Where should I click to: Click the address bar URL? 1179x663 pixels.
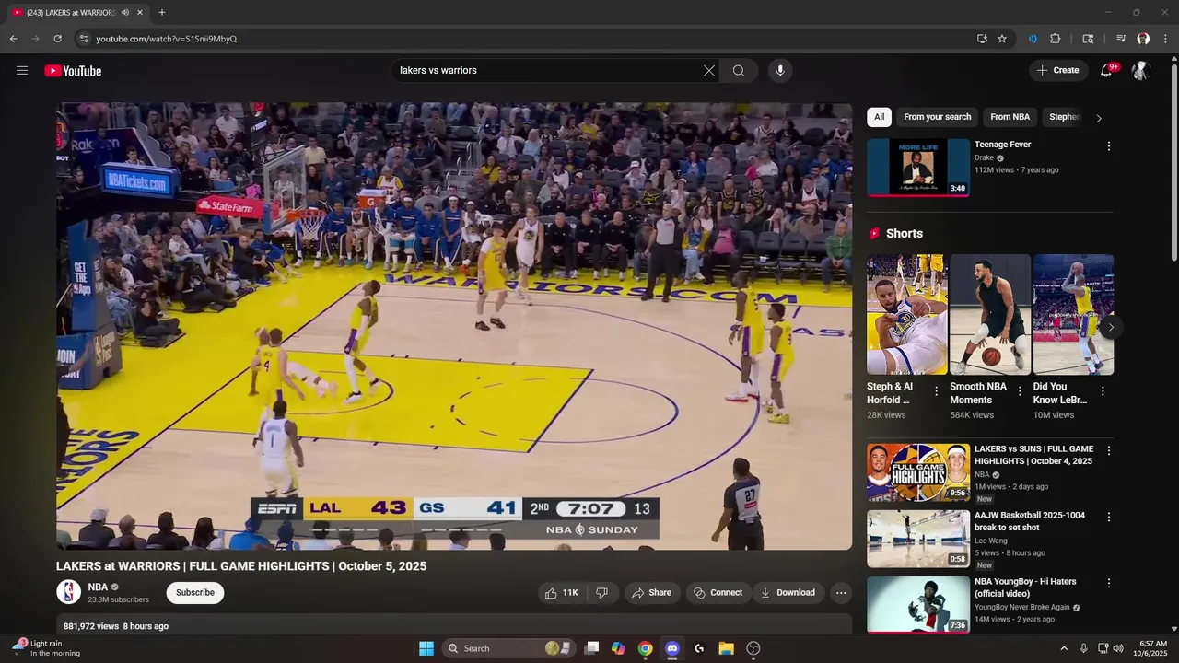coord(167,39)
